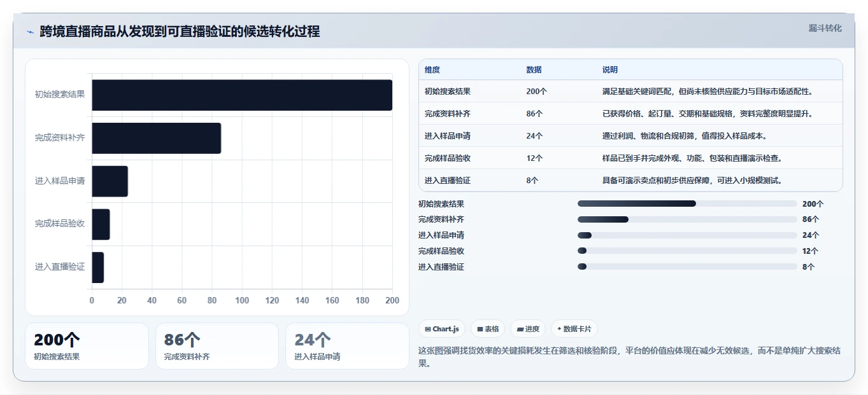Click the summary paragraph starting with 这张图强调
This screenshot has height=395, width=868.
click(x=630, y=357)
